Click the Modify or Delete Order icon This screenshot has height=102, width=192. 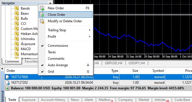pyautogui.click(x=42, y=21)
